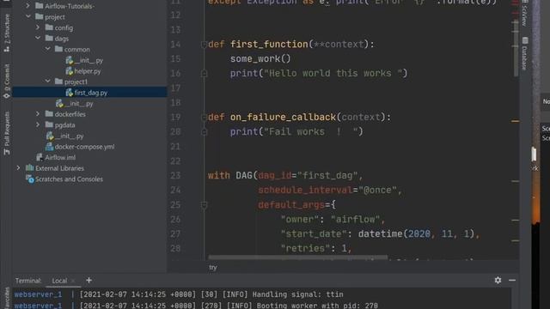Toggle code fold at first_function definition
Image resolution: width=550 pixels, height=309 pixels.
[204, 45]
